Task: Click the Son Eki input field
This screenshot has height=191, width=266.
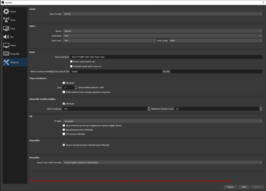Action: [216, 72]
